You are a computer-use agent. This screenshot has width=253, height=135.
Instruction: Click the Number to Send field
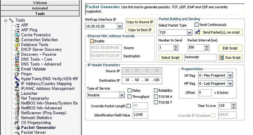pos(166,48)
